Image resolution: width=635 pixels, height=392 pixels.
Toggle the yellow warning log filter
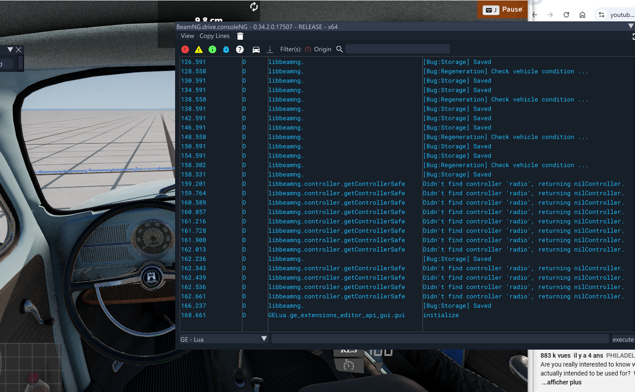(x=199, y=50)
